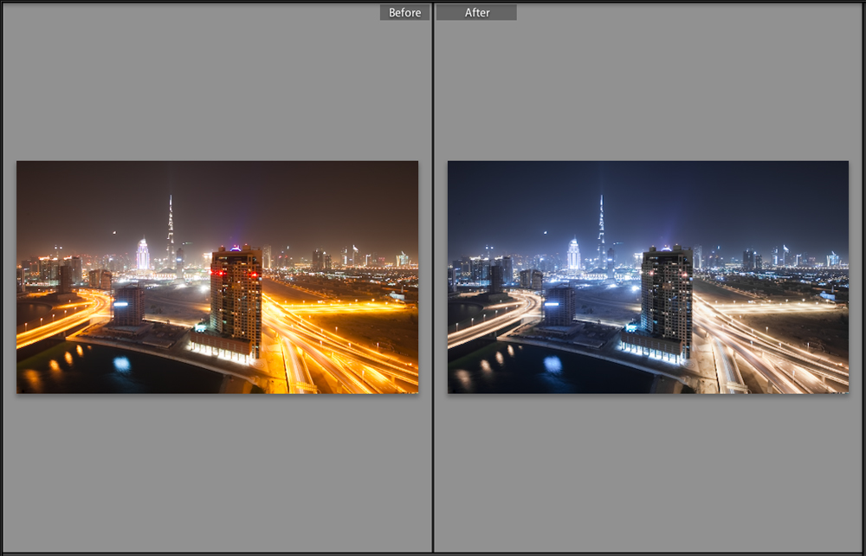Select the Before view label
866x556 pixels.
tap(404, 12)
